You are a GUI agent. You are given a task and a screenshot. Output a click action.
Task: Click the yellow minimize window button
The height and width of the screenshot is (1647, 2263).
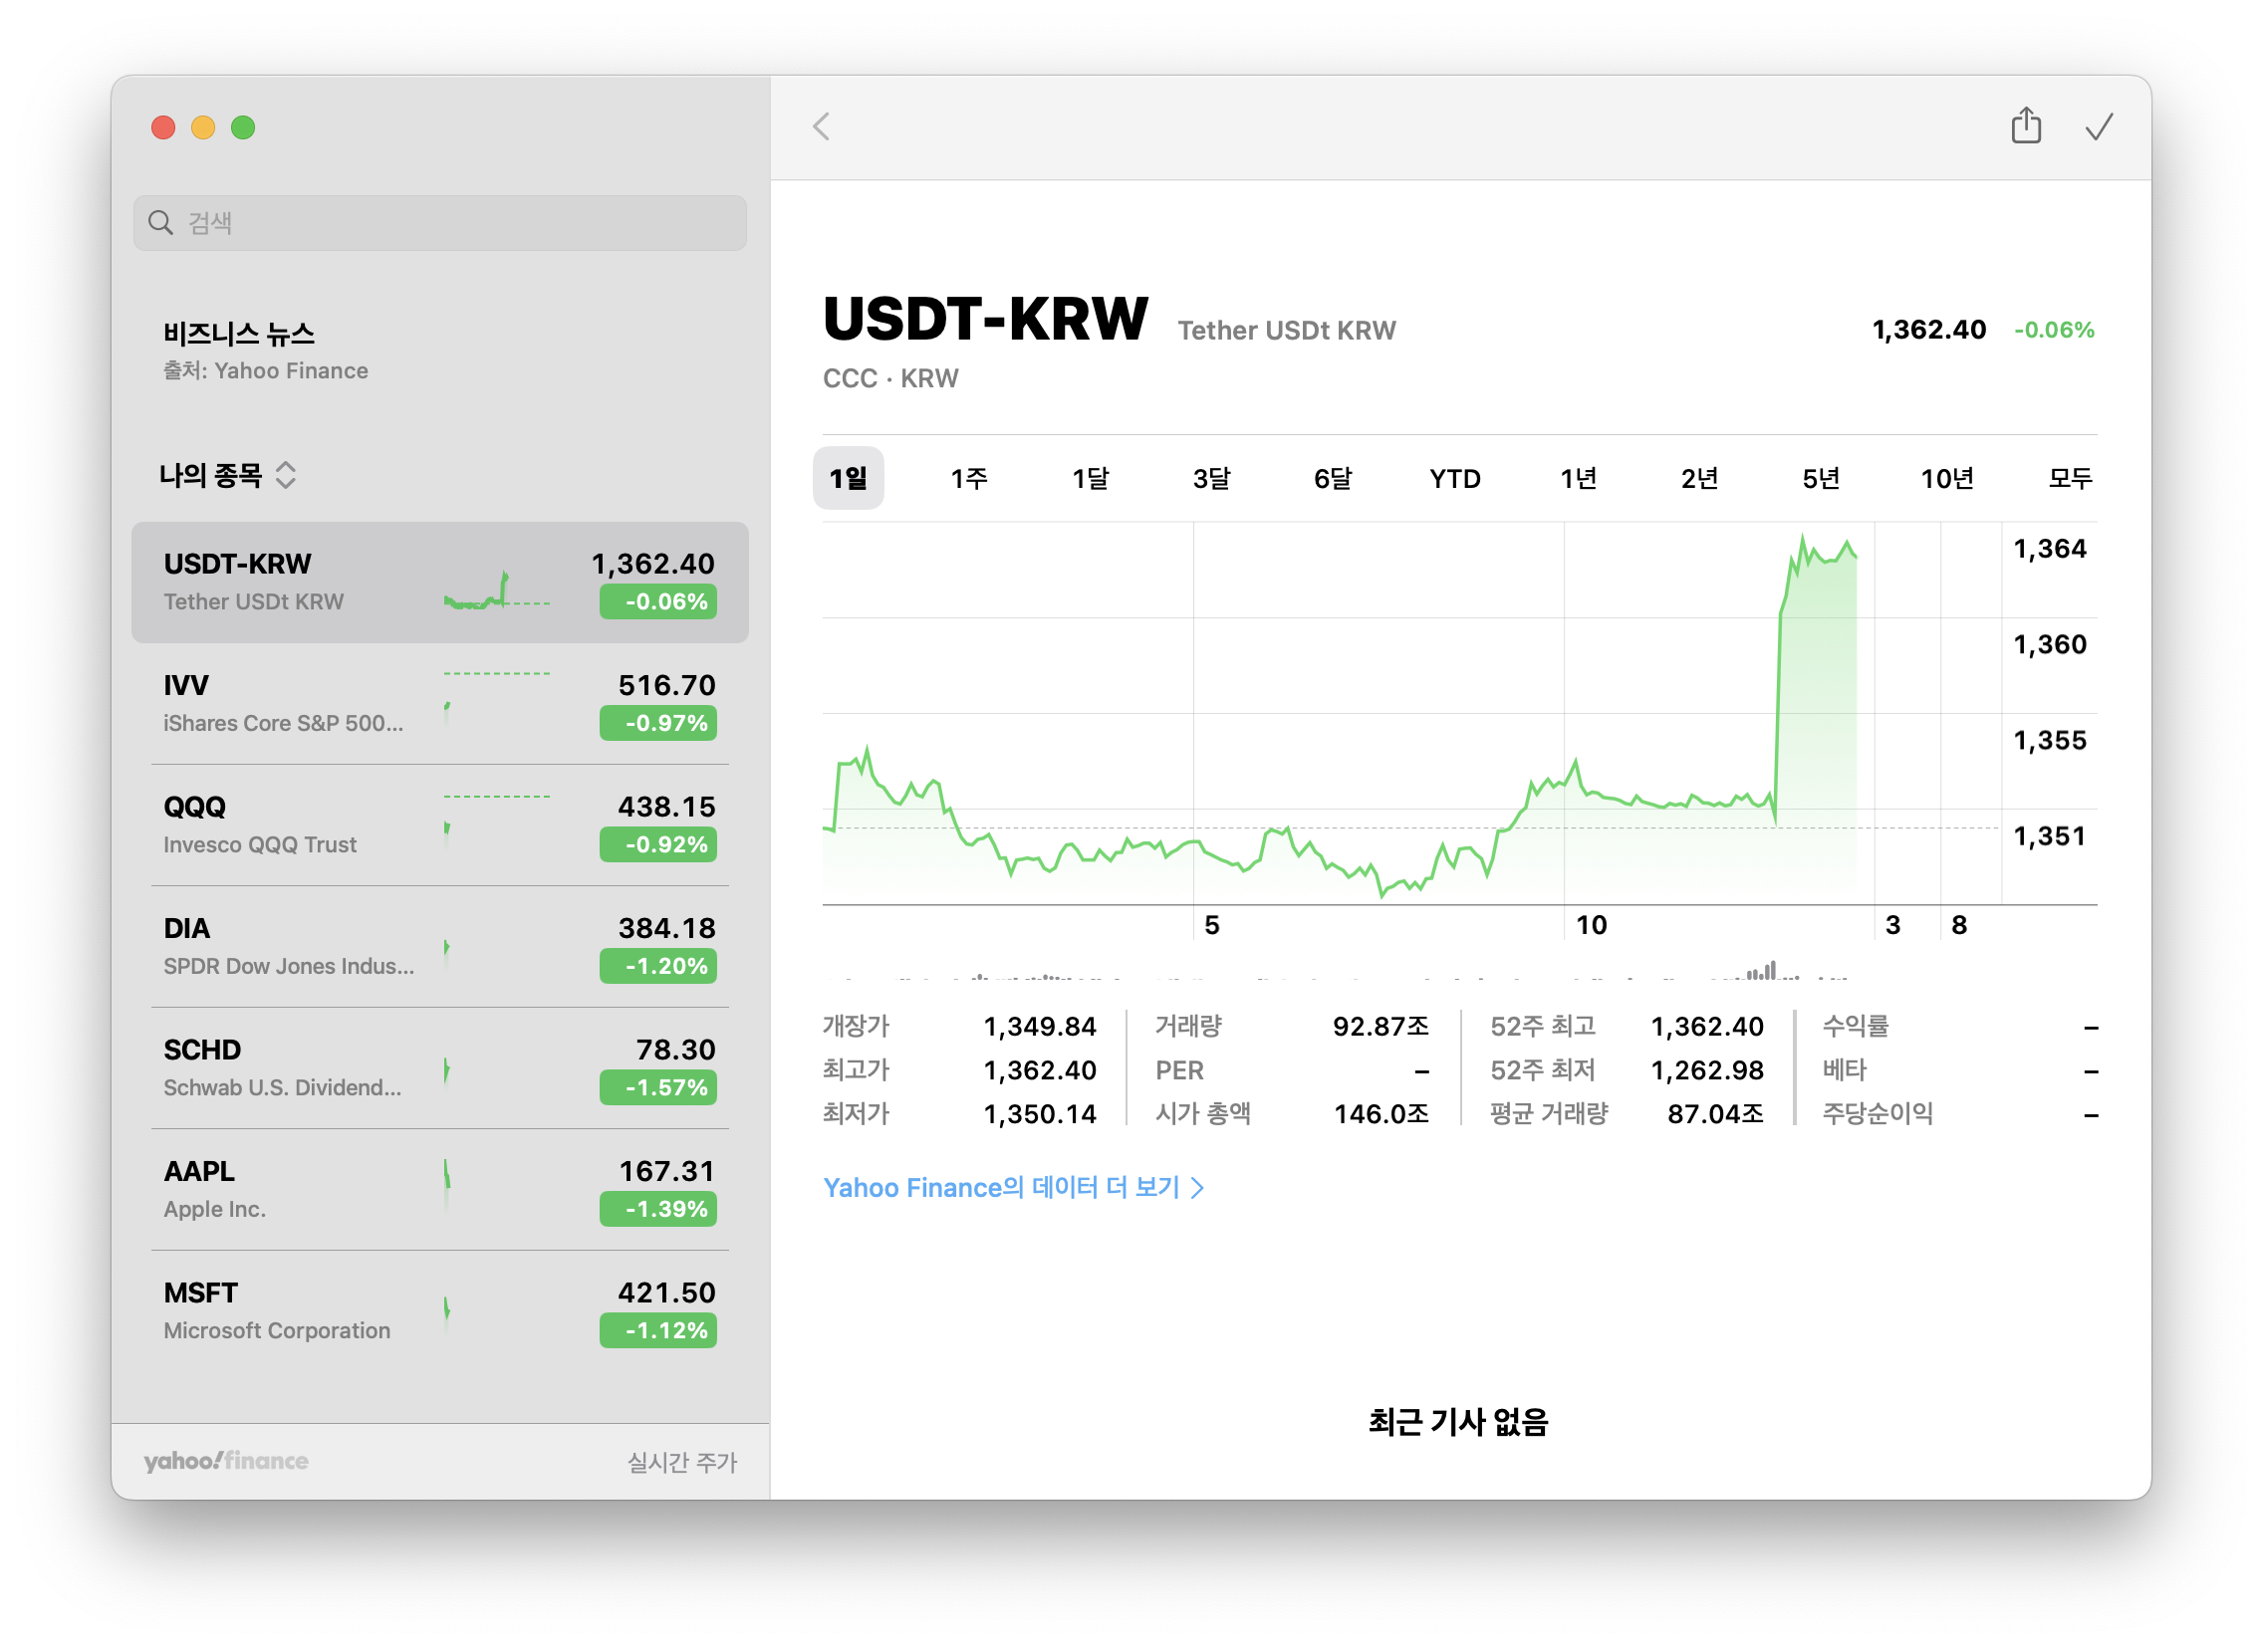point(202,127)
